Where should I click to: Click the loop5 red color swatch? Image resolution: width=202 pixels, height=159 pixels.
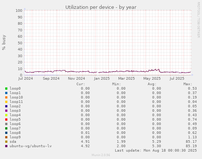tap(6, 120)
